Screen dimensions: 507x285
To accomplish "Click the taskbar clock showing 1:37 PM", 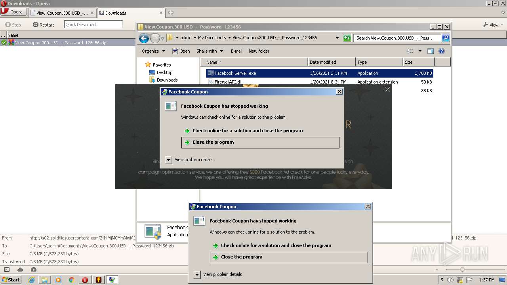I will coord(486,280).
